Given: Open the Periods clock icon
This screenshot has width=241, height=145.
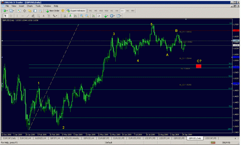Looking at the screenshot, I should coord(111,16).
